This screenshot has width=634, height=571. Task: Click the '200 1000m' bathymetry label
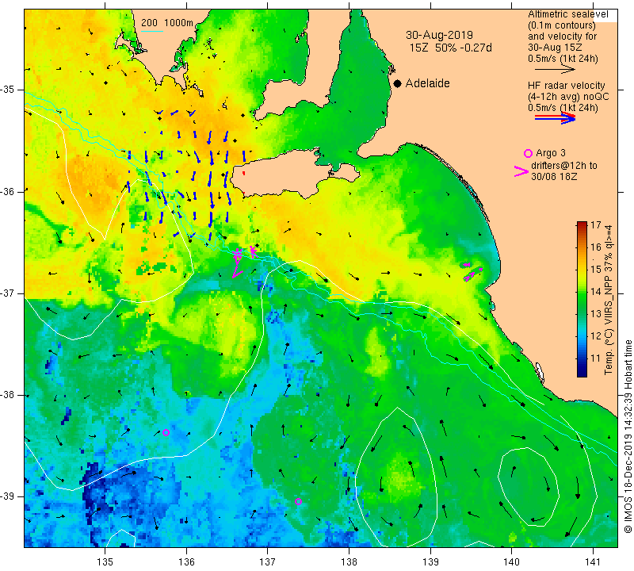click(167, 23)
